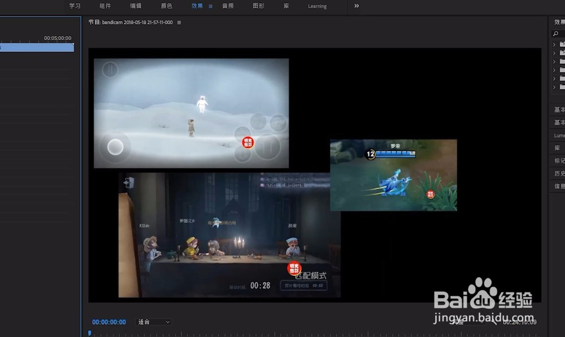Click the blue clip bar in the left panel
Viewport: 565px width, 337px height.
37,47
